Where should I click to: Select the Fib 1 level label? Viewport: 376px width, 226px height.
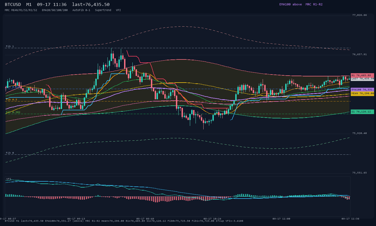coord(10,46)
